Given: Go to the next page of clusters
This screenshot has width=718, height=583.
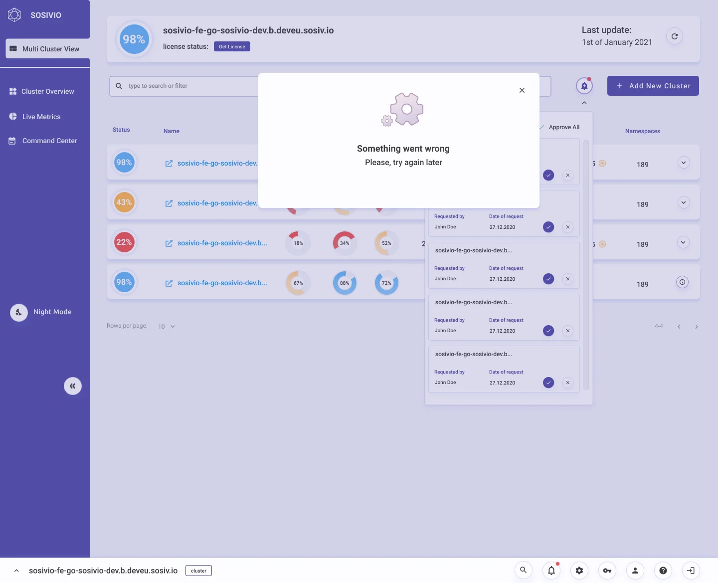Looking at the screenshot, I should pos(697,327).
